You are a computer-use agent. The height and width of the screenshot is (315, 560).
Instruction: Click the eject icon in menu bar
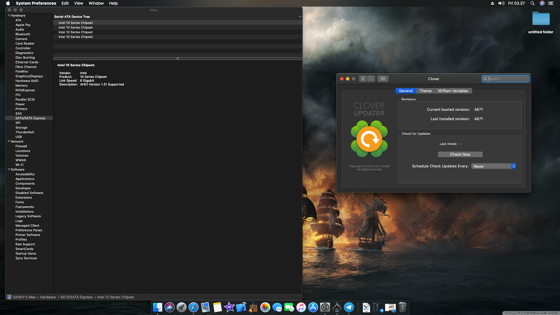492,3
